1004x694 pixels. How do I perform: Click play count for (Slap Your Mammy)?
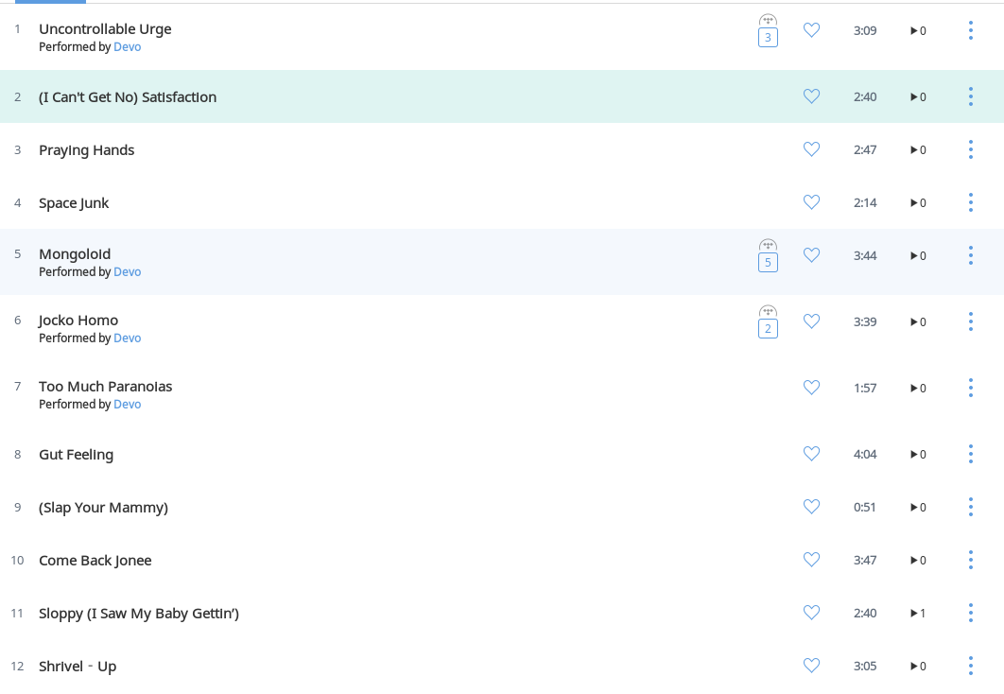[918, 507]
